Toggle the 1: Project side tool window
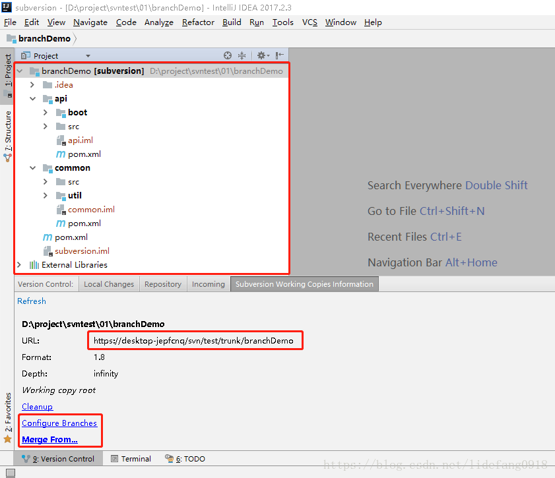The width and height of the screenshot is (555, 478). click(x=7, y=76)
